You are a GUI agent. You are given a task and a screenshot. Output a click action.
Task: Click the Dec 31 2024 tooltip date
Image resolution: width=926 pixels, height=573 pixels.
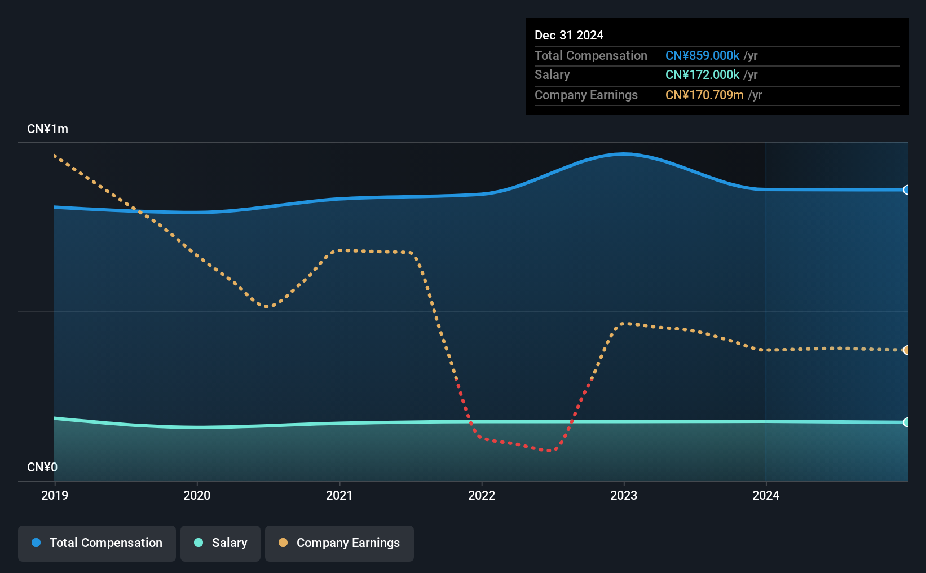(569, 36)
